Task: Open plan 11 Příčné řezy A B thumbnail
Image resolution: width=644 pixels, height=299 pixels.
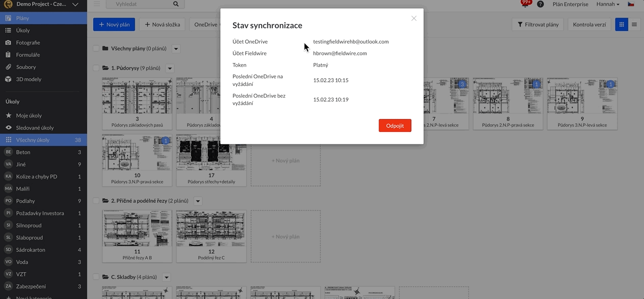Action: coord(137,236)
